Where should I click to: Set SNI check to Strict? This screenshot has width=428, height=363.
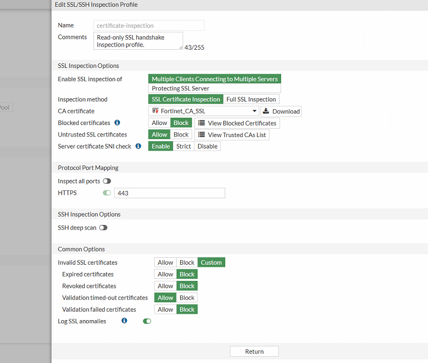click(x=183, y=146)
